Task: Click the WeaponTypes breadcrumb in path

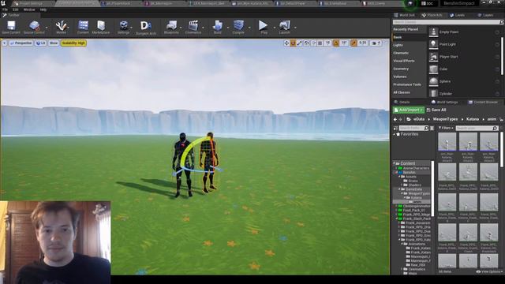Action: (x=445, y=119)
